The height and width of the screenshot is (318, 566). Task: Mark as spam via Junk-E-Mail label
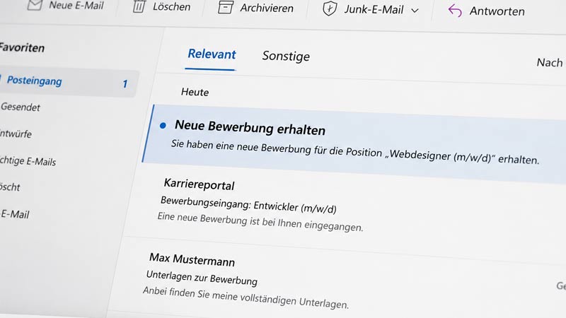coord(374,9)
